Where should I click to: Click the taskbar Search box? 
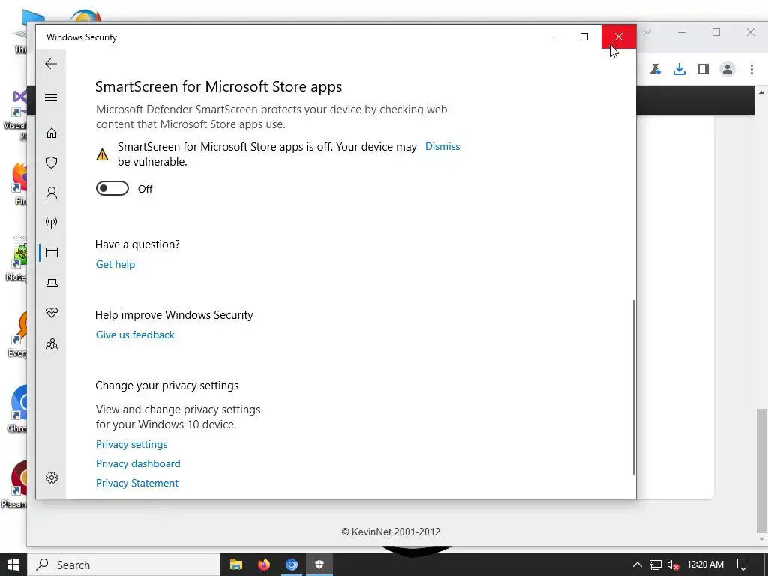click(x=124, y=565)
